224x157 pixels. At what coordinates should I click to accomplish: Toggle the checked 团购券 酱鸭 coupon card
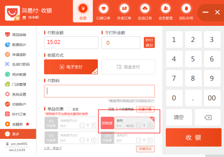(128, 123)
